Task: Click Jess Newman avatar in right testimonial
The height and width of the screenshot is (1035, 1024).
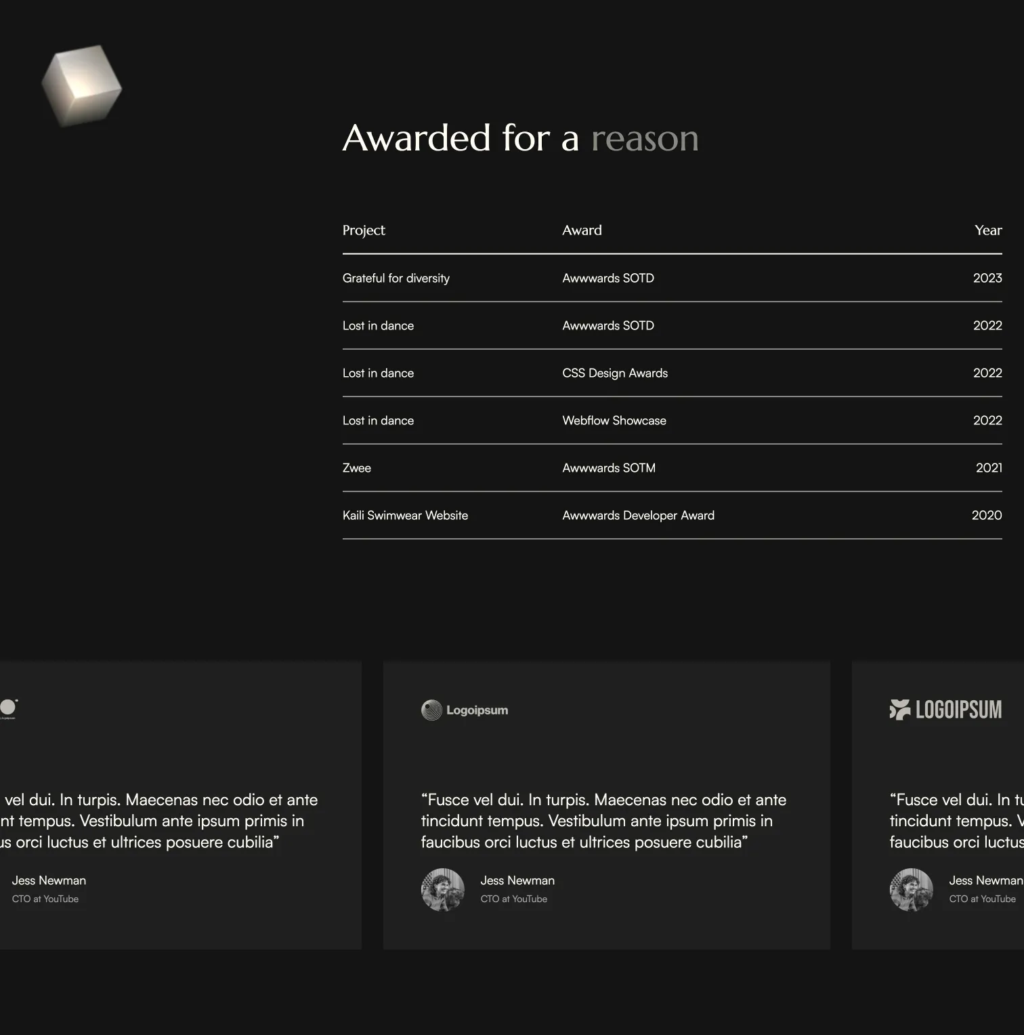Action: 912,889
